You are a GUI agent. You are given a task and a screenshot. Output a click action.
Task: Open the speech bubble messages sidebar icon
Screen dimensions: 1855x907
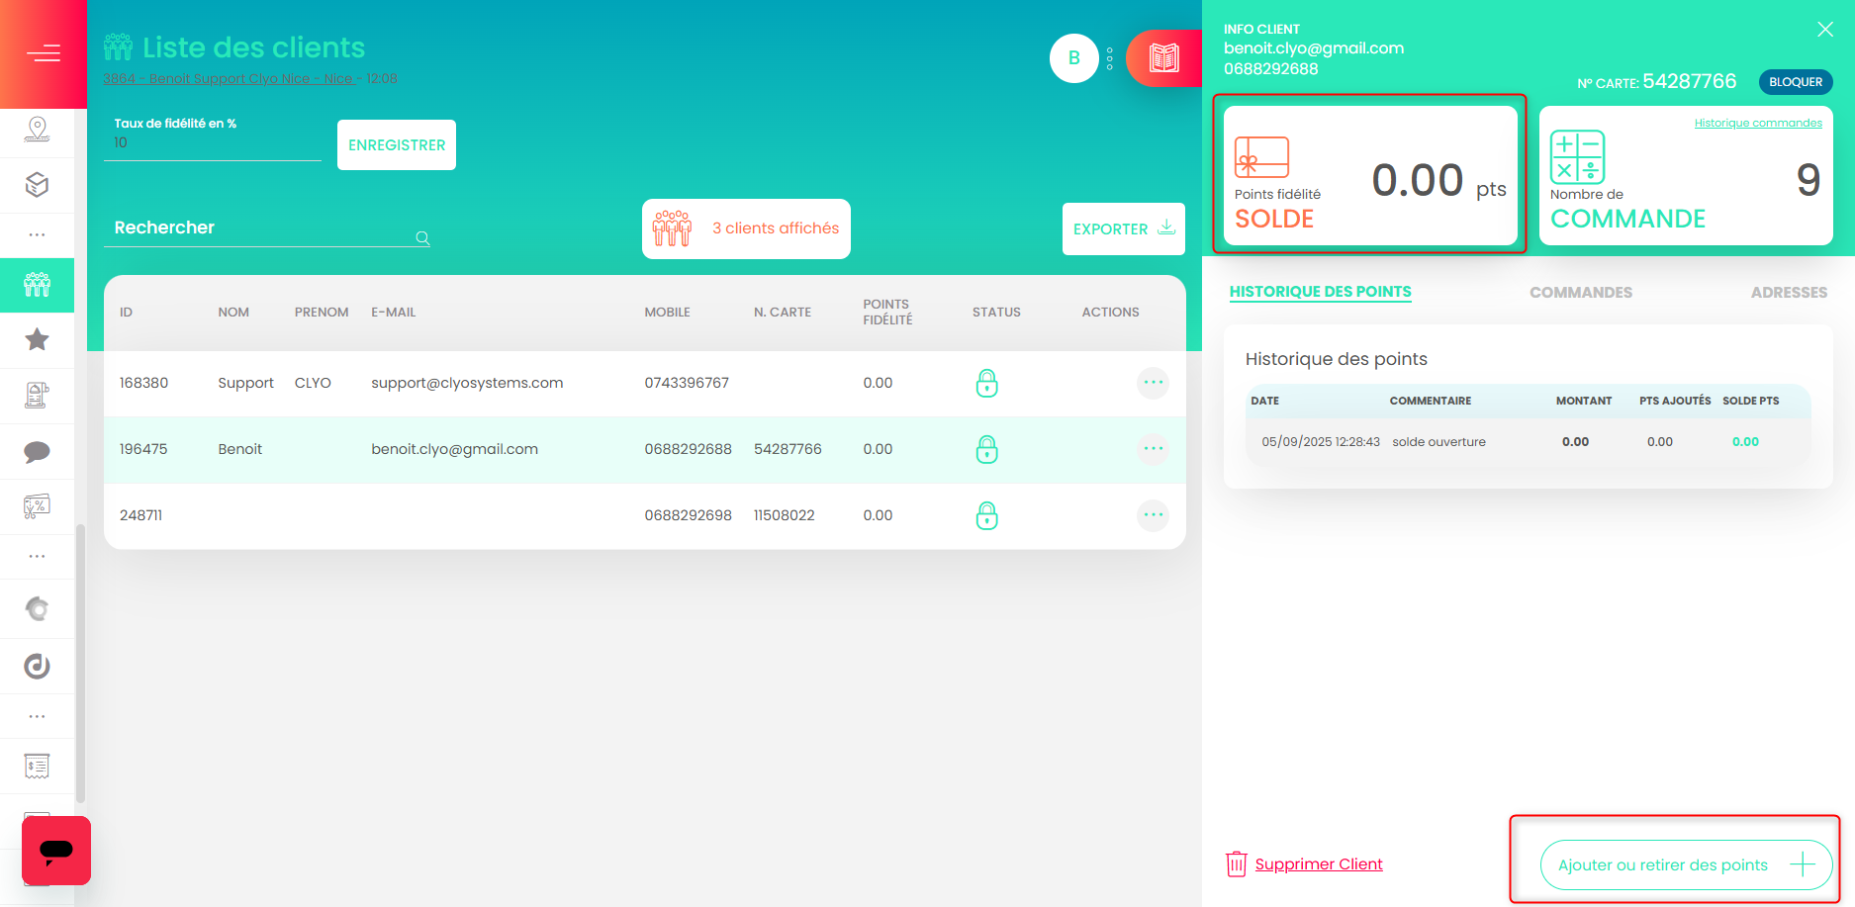tap(38, 452)
